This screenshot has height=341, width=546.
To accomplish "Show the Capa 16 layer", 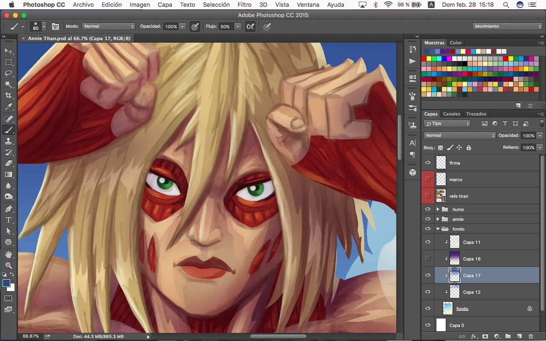I will point(428,259).
